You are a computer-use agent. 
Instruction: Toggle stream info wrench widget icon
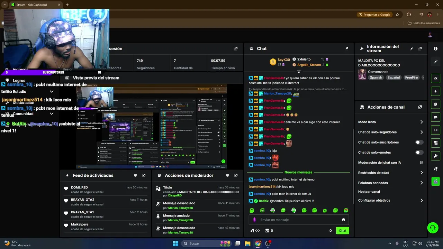pos(435,156)
